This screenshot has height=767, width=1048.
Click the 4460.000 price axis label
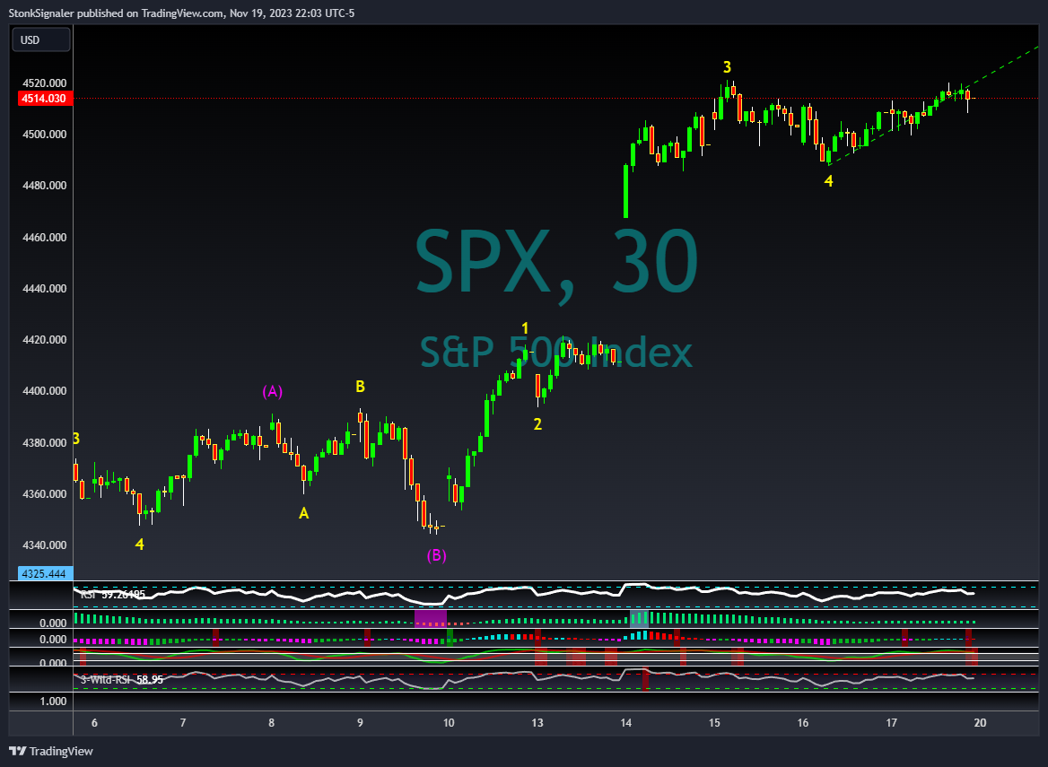(45, 237)
